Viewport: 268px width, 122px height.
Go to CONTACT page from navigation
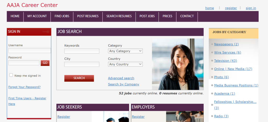pos(187,16)
